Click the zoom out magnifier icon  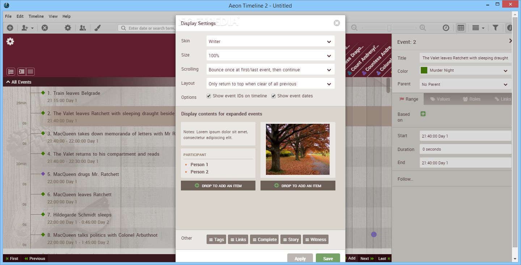[x=354, y=28]
